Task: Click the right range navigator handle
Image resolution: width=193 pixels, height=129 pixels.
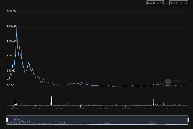Action: (x=188, y=120)
